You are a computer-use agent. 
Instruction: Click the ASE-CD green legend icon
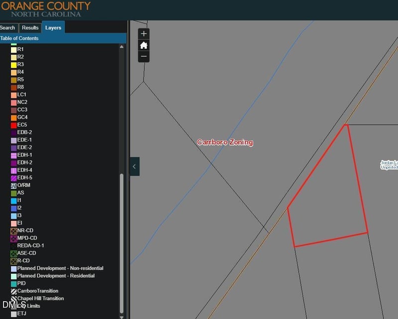[x=14, y=253]
